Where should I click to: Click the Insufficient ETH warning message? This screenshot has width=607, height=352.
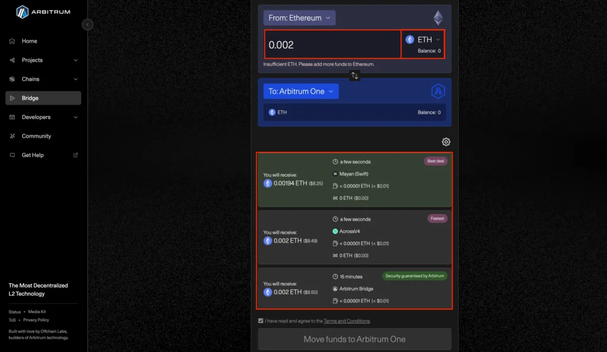[319, 64]
